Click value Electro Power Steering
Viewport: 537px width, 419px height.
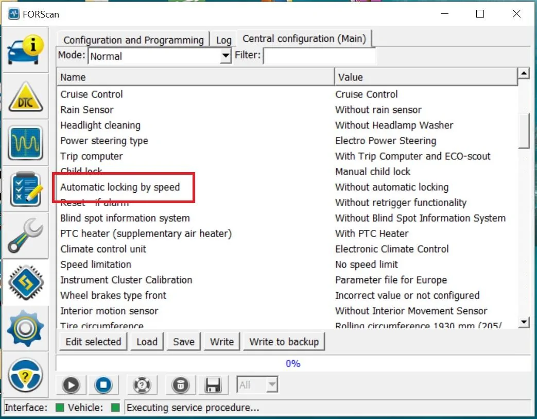tap(386, 141)
